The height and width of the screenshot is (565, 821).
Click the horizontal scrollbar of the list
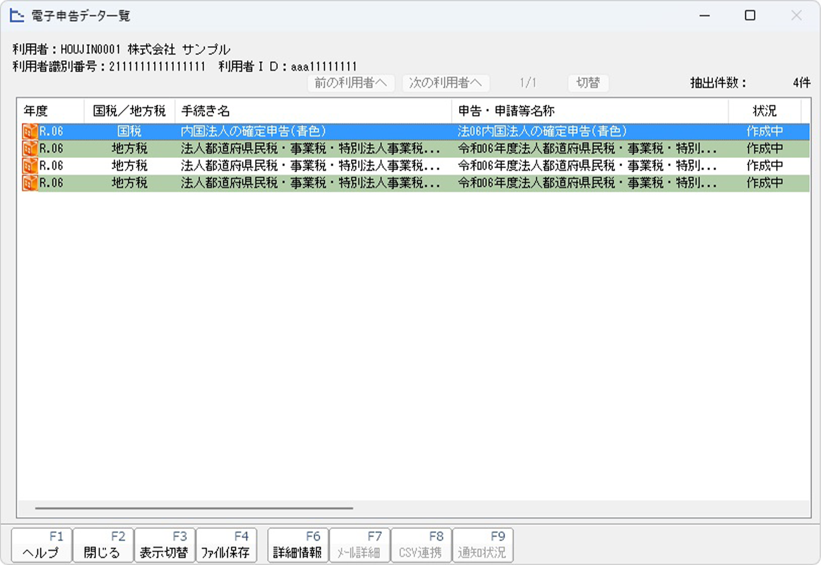point(195,507)
